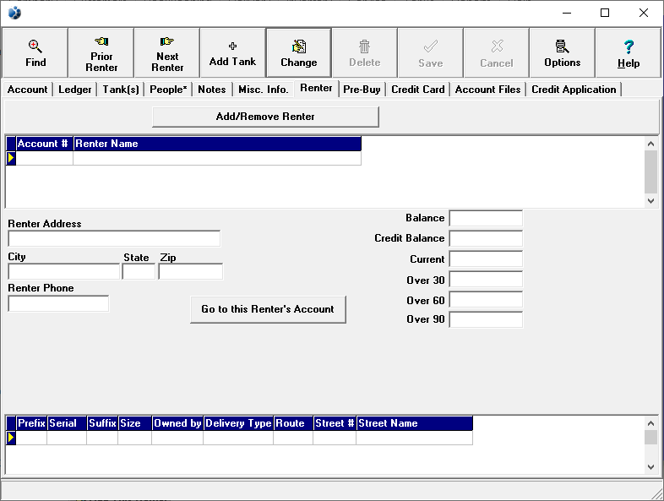The height and width of the screenshot is (501, 664).
Task: Click the Save checkmark button
Action: (x=431, y=53)
